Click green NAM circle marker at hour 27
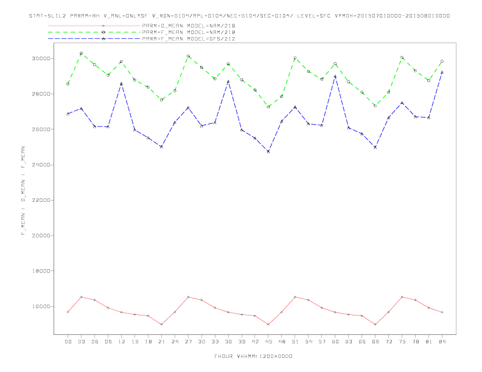Image resolution: width=482 pixels, height=372 pixels. pos(188,56)
